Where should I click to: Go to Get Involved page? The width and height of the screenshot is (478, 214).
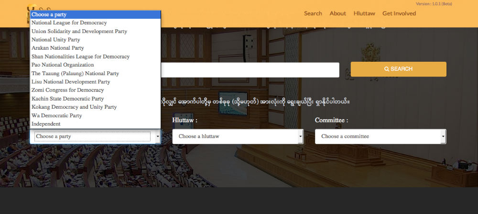pos(399,13)
